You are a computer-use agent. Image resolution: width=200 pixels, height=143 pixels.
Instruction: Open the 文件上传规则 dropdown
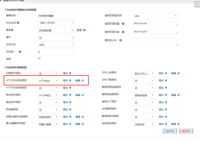tap(144, 73)
